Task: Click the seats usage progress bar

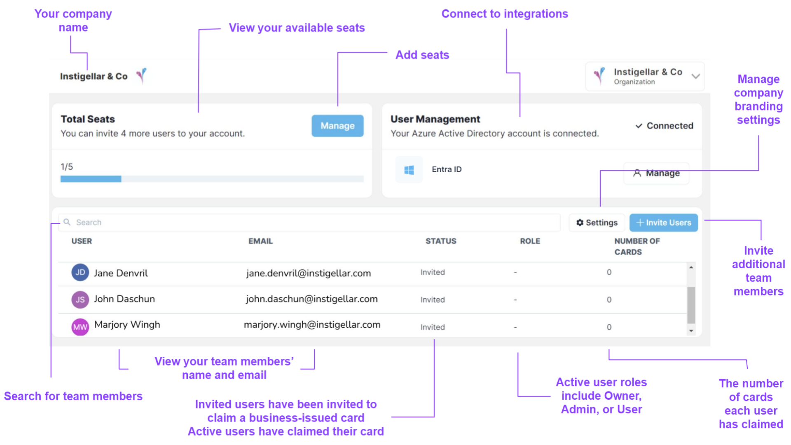Action: 212,179
